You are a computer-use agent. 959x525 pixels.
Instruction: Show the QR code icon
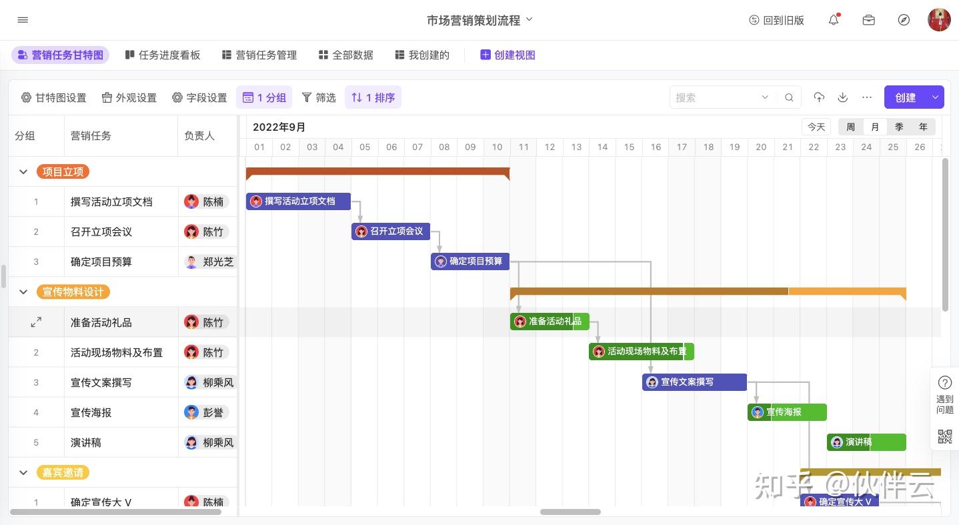click(x=945, y=436)
